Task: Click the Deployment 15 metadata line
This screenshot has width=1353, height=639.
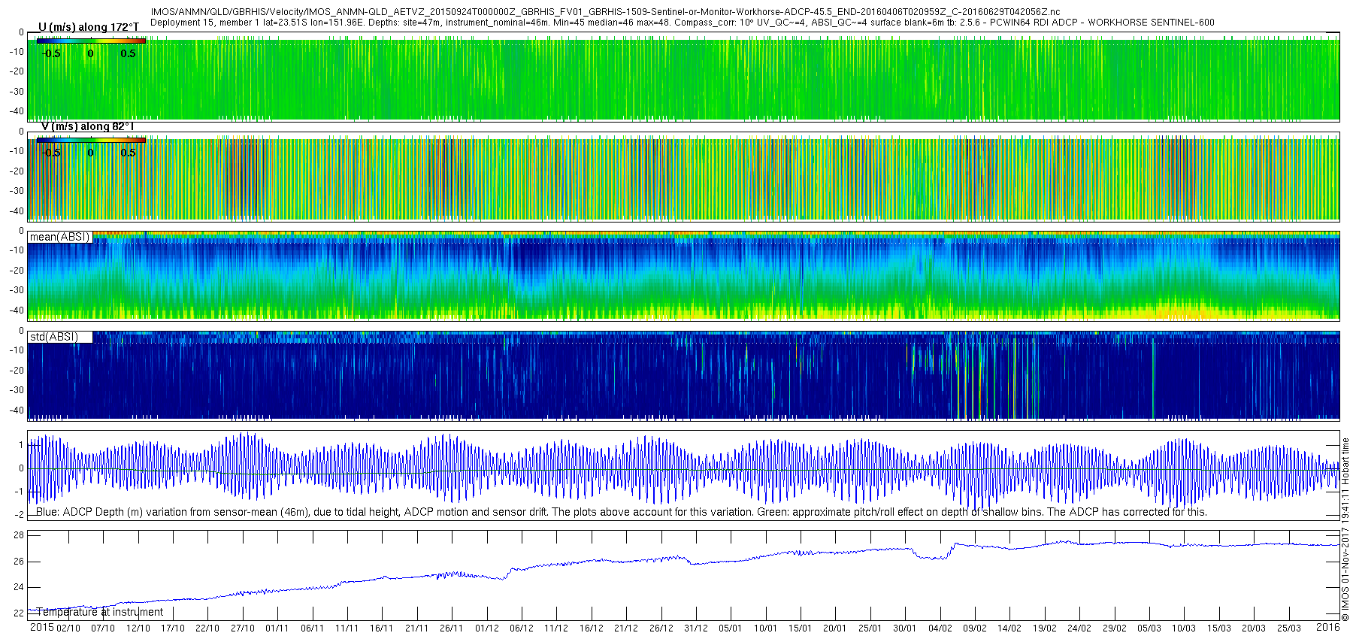Action: pos(682,23)
